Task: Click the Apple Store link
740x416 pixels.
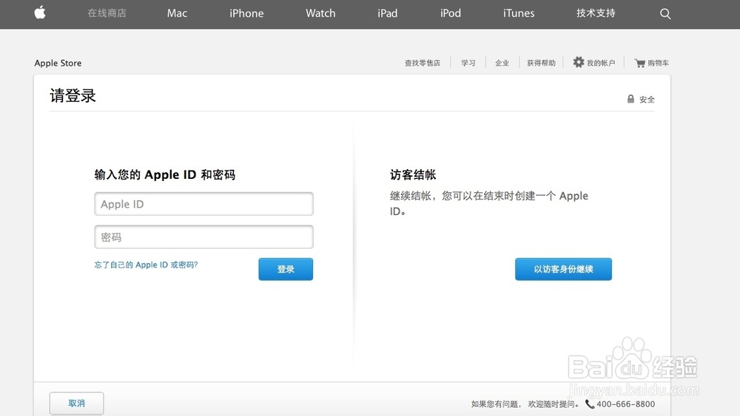Action: pos(58,63)
